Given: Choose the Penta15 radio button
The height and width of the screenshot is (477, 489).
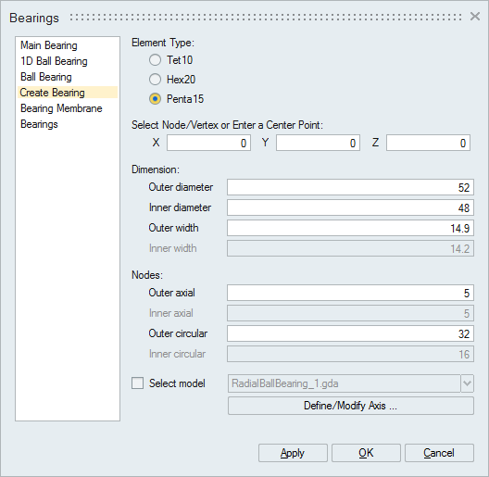Looking at the screenshot, I should [x=155, y=99].
